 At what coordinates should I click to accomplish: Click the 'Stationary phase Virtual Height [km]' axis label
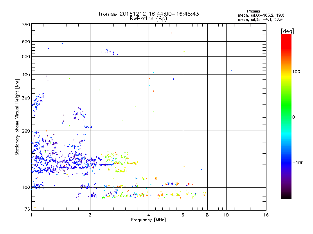coord(17,117)
